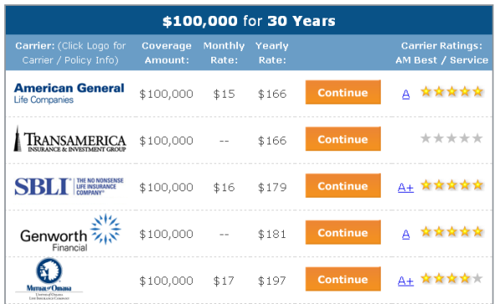Click the $100,000 for 30 Years header
The width and height of the screenshot is (501, 304).
pyautogui.click(x=249, y=21)
